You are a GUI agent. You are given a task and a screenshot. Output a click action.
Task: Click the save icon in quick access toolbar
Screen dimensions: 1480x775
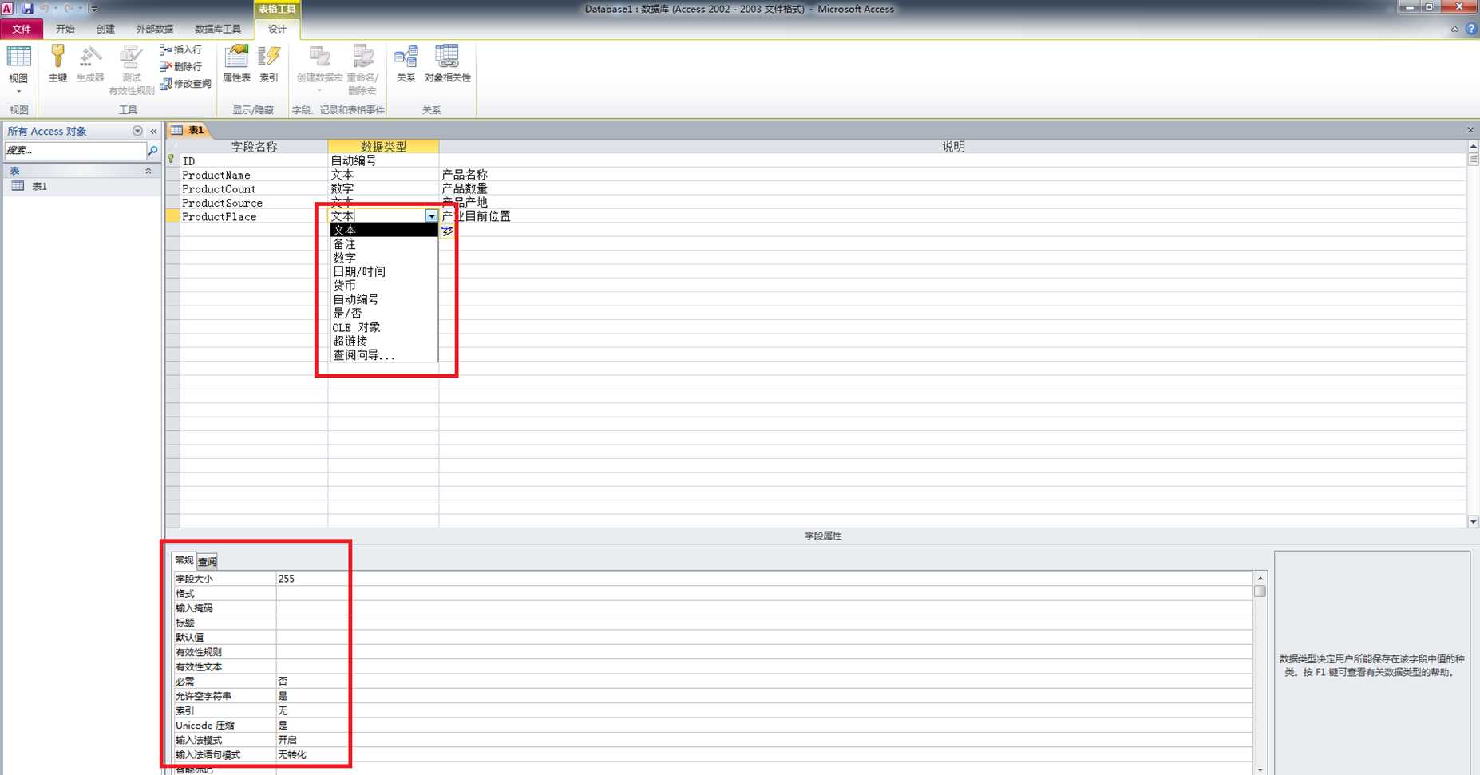point(27,9)
